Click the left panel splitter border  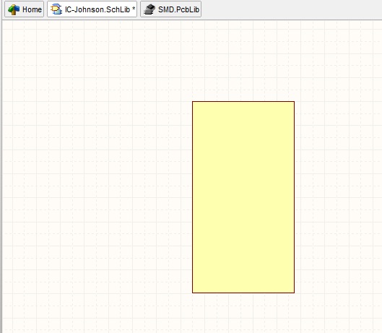[1, 176]
